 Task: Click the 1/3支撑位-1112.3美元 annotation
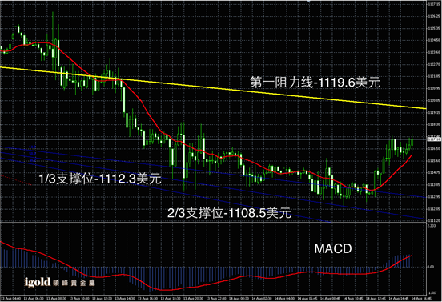(x=100, y=179)
